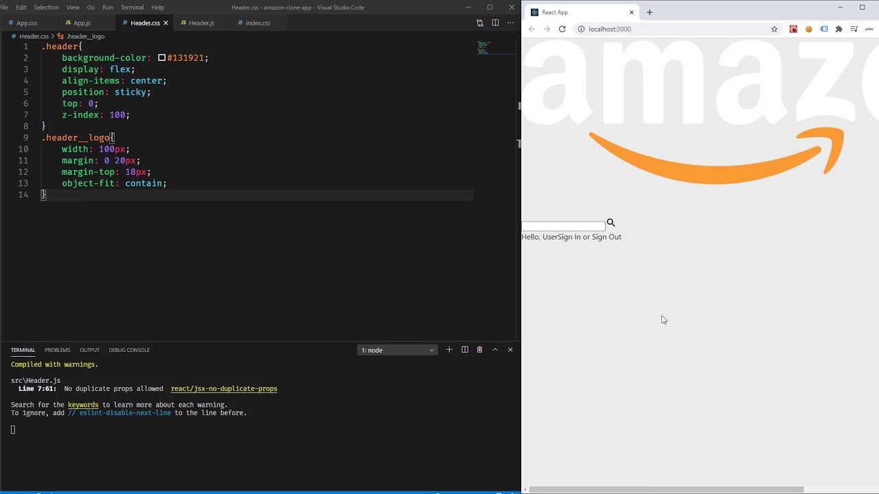Image resolution: width=879 pixels, height=494 pixels.
Task: Switch to the DEBUG CONSOLE panel tab
Action: pos(129,350)
